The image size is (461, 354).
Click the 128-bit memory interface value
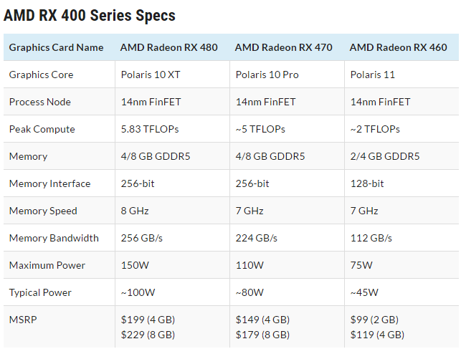367,183
